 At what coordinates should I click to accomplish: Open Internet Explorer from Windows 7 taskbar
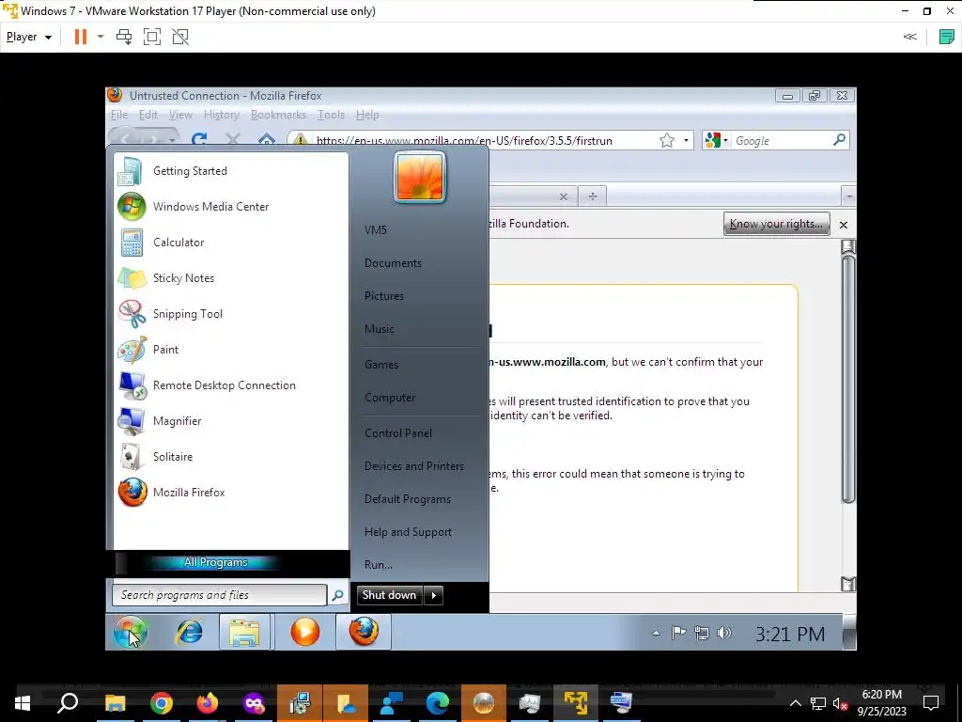(x=189, y=632)
